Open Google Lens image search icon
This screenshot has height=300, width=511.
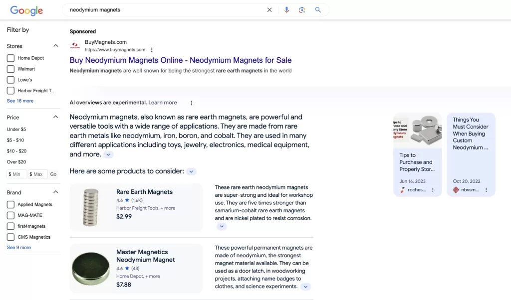(x=302, y=9)
